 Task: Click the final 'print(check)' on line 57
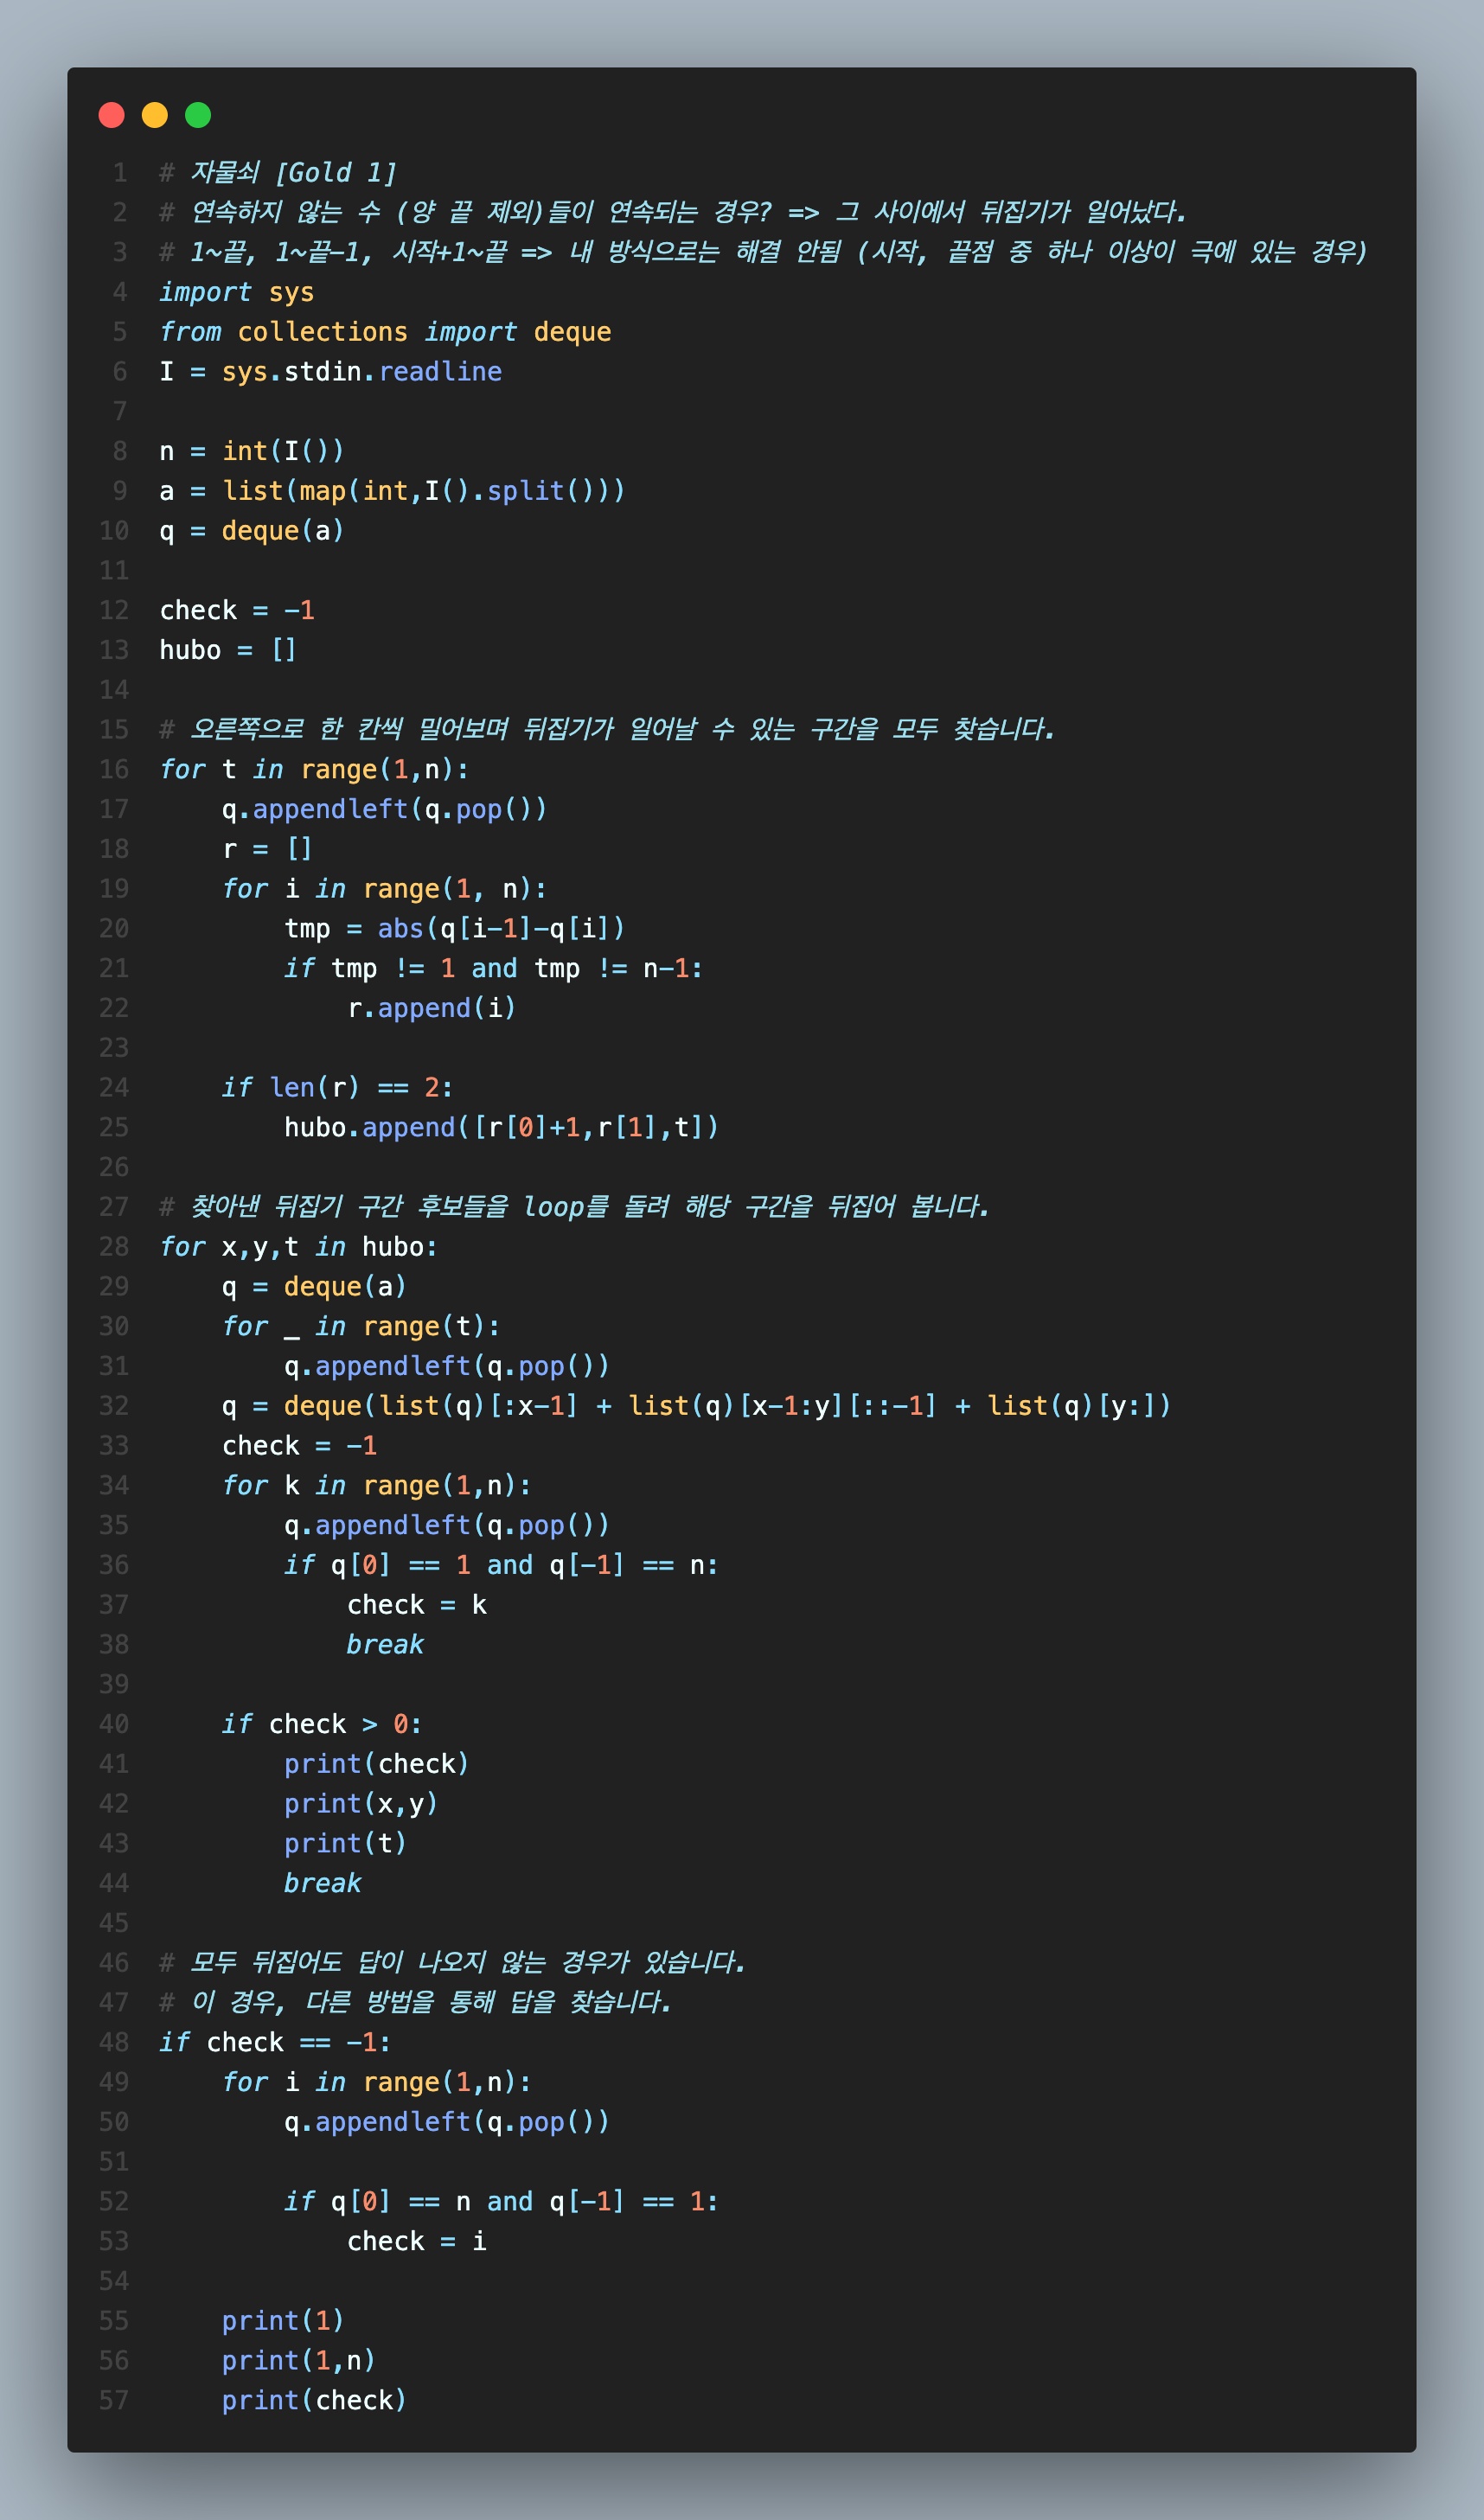314,2401
